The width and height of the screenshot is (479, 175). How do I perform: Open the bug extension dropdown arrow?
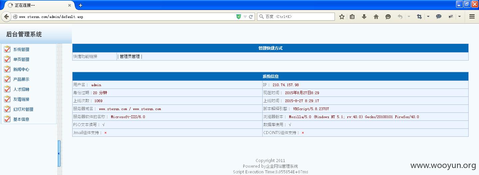459,17
